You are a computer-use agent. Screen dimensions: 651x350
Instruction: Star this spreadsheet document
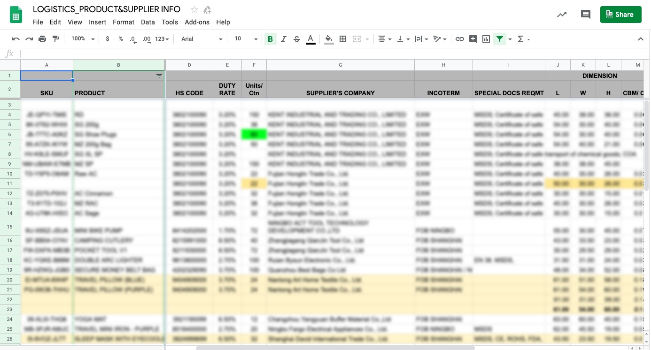(194, 9)
